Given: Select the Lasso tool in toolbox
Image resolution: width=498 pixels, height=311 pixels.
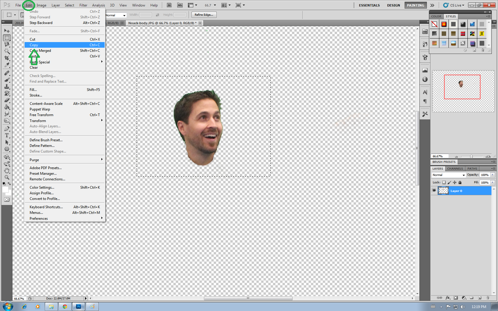Looking at the screenshot, I should 7,44.
